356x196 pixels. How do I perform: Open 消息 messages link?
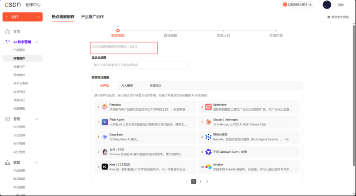pyautogui.click(x=341, y=5)
